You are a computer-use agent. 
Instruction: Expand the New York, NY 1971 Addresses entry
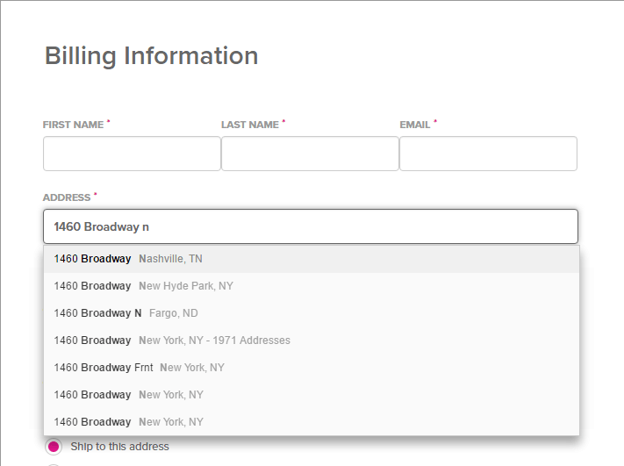(312, 341)
